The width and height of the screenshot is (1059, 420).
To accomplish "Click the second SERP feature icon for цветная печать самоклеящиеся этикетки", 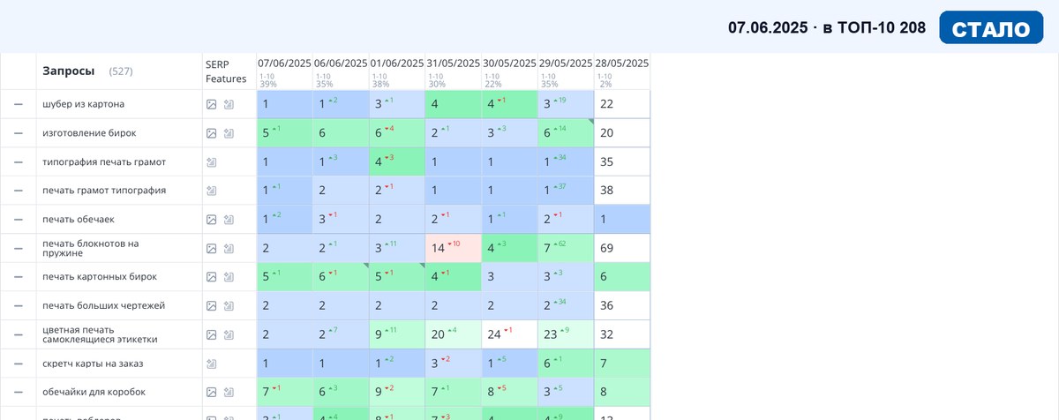I will (x=229, y=335).
